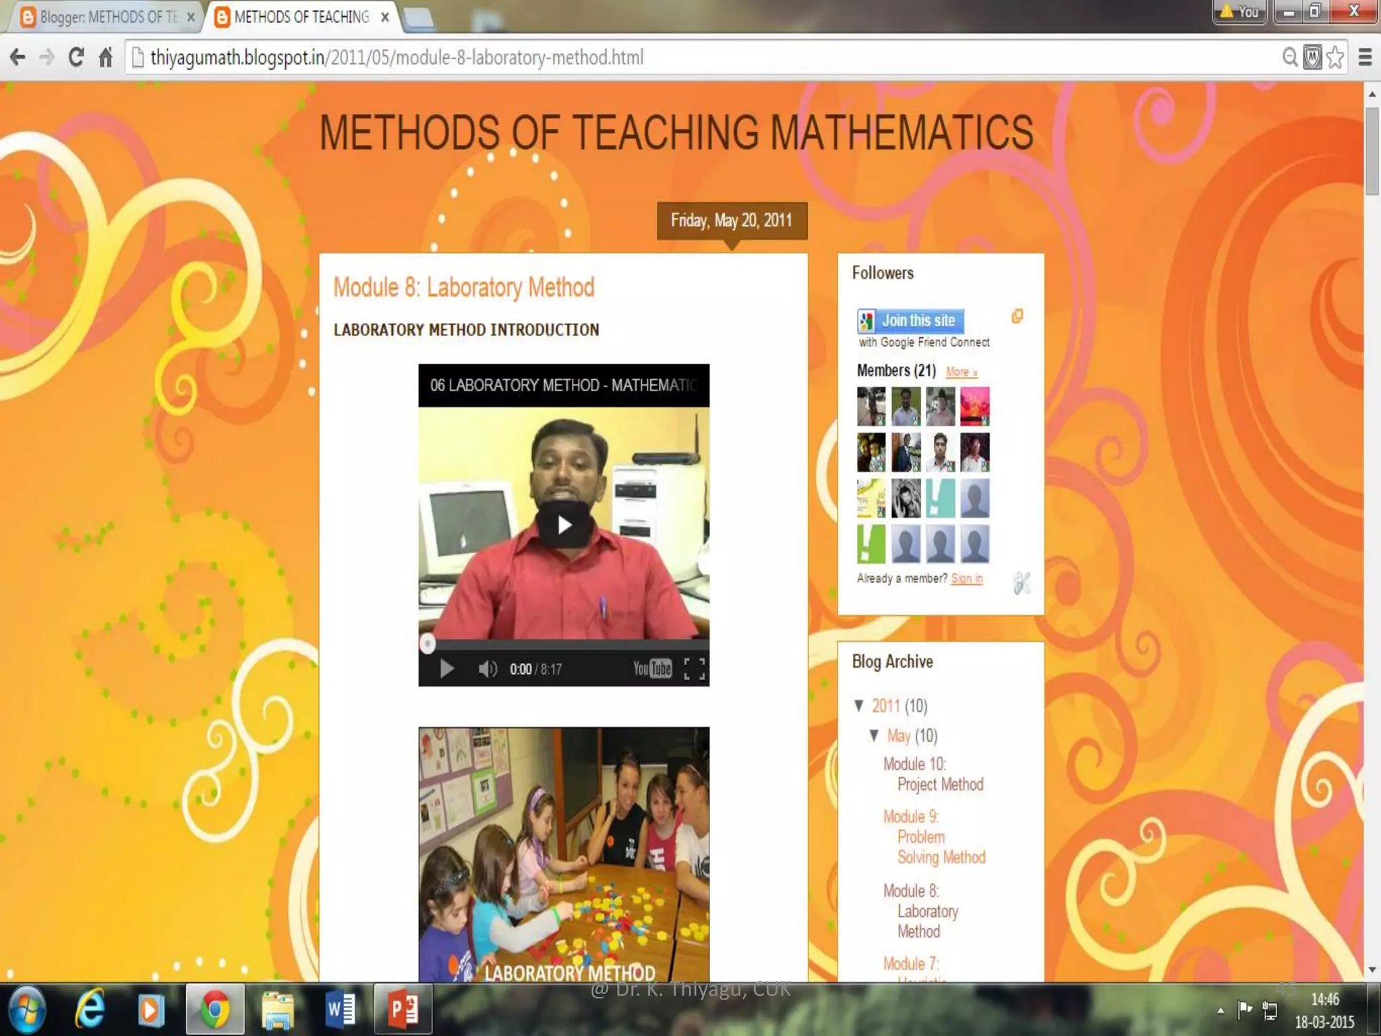Open Module 8: Laboratory Method archive link

click(x=921, y=911)
